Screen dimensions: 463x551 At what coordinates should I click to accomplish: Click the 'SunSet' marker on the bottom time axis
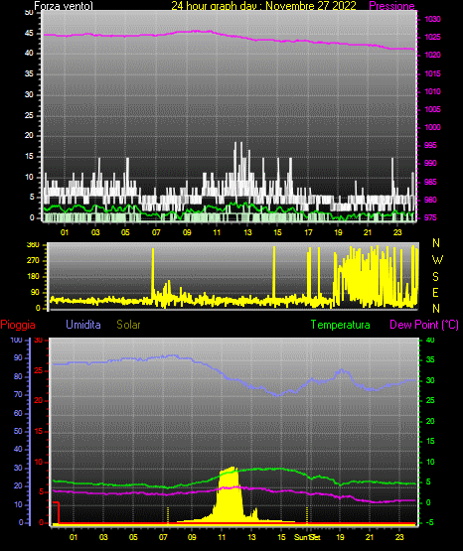pos(307,537)
